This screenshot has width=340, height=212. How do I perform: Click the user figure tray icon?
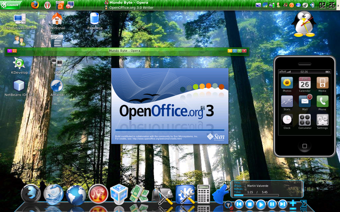click(x=278, y=5)
